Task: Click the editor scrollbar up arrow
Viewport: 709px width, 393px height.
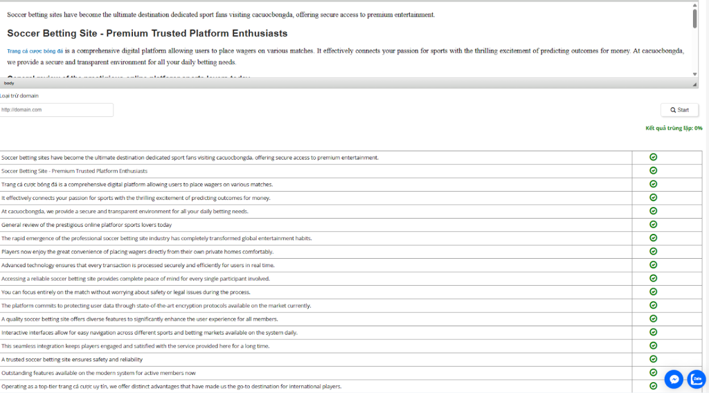Action: coord(694,5)
